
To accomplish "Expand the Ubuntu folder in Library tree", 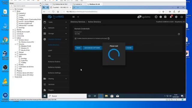I will point(13,30).
